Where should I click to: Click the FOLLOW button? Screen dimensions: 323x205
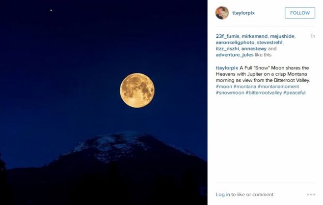(x=300, y=13)
